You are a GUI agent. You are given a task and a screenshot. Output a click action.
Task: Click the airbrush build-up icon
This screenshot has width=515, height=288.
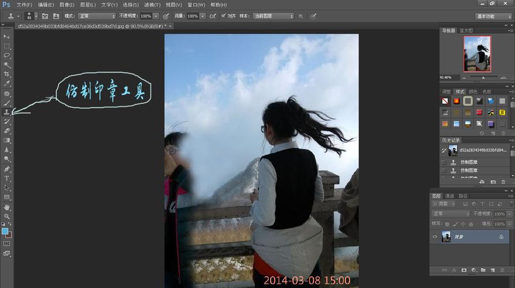[213, 16]
